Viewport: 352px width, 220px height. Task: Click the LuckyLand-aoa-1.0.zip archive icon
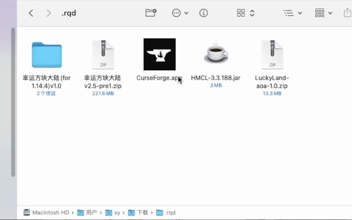272,54
